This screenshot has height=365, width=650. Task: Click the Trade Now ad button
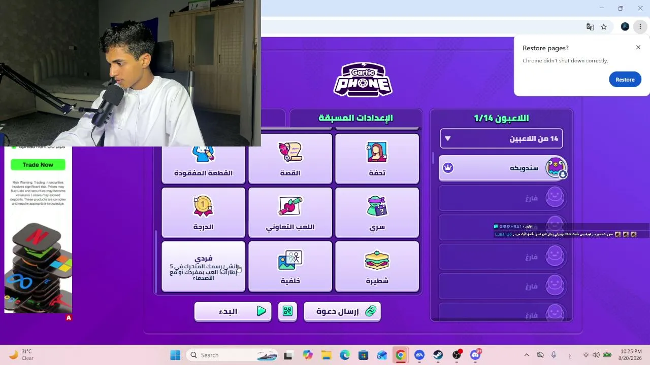click(38, 165)
